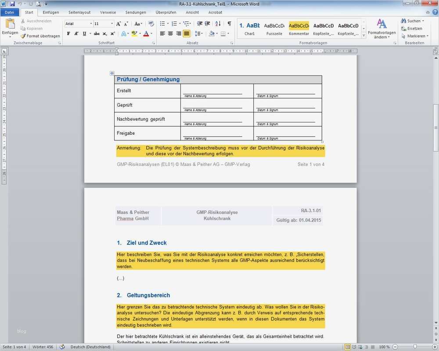
Task: Click the Word help question mark icon
Action: pos(435,12)
